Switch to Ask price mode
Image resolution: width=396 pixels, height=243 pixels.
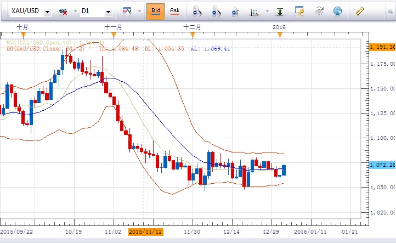pos(175,11)
